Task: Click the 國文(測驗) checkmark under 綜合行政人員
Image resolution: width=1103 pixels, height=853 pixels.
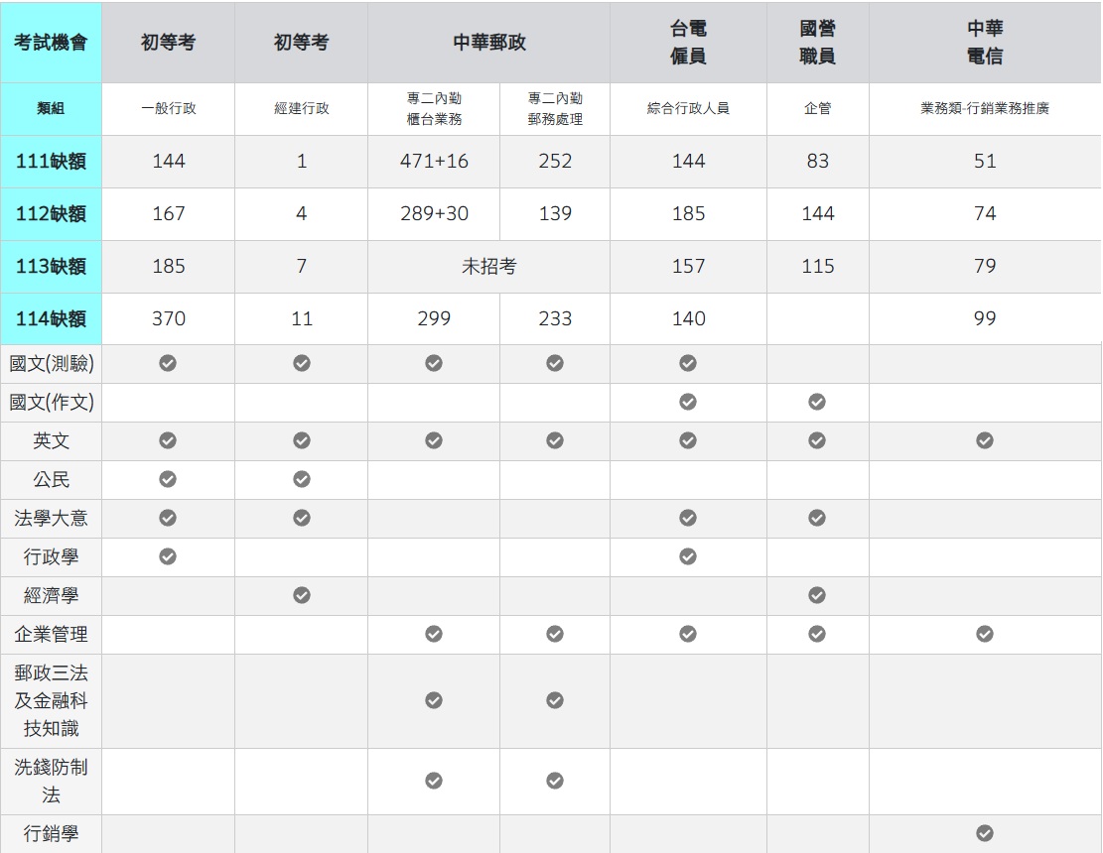Action: pos(688,363)
